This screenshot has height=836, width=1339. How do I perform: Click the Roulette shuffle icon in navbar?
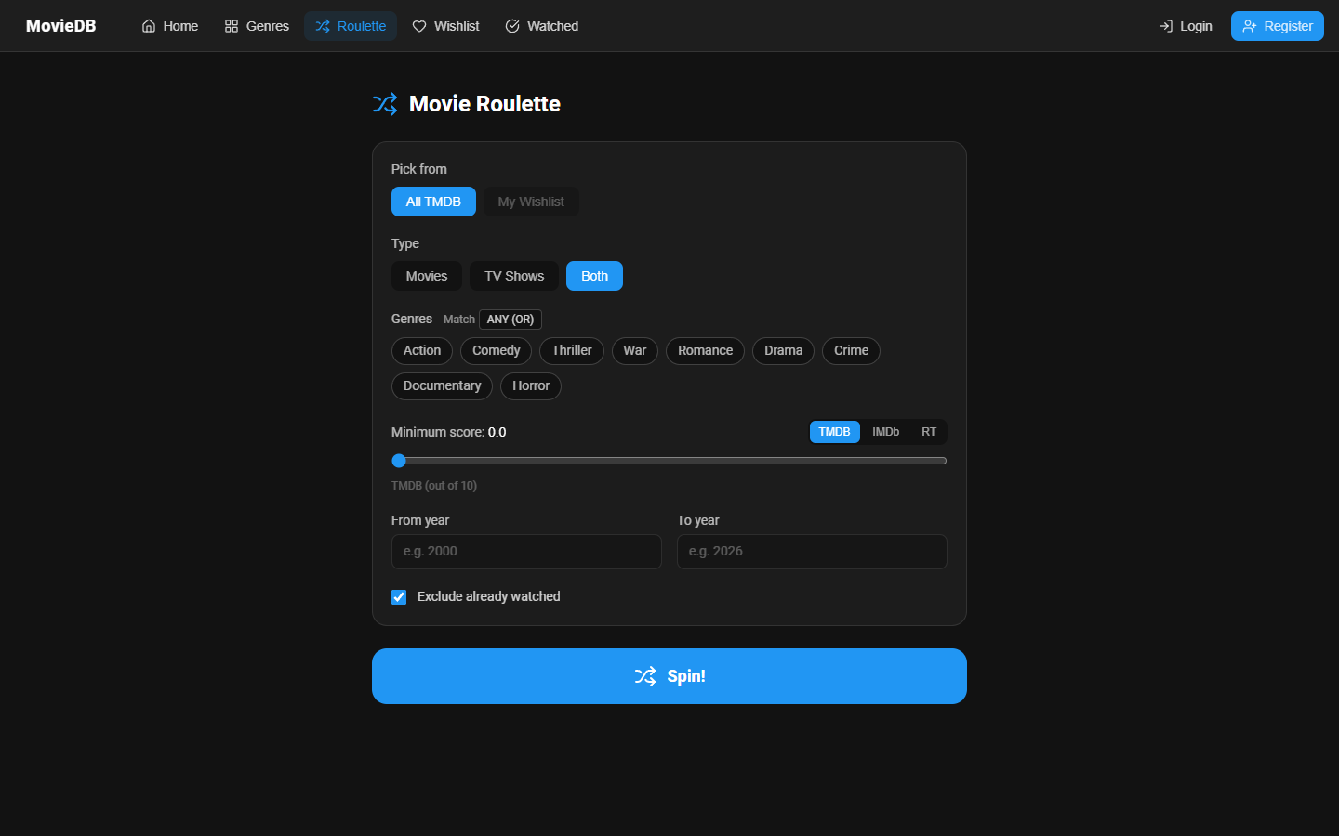pyautogui.click(x=323, y=26)
